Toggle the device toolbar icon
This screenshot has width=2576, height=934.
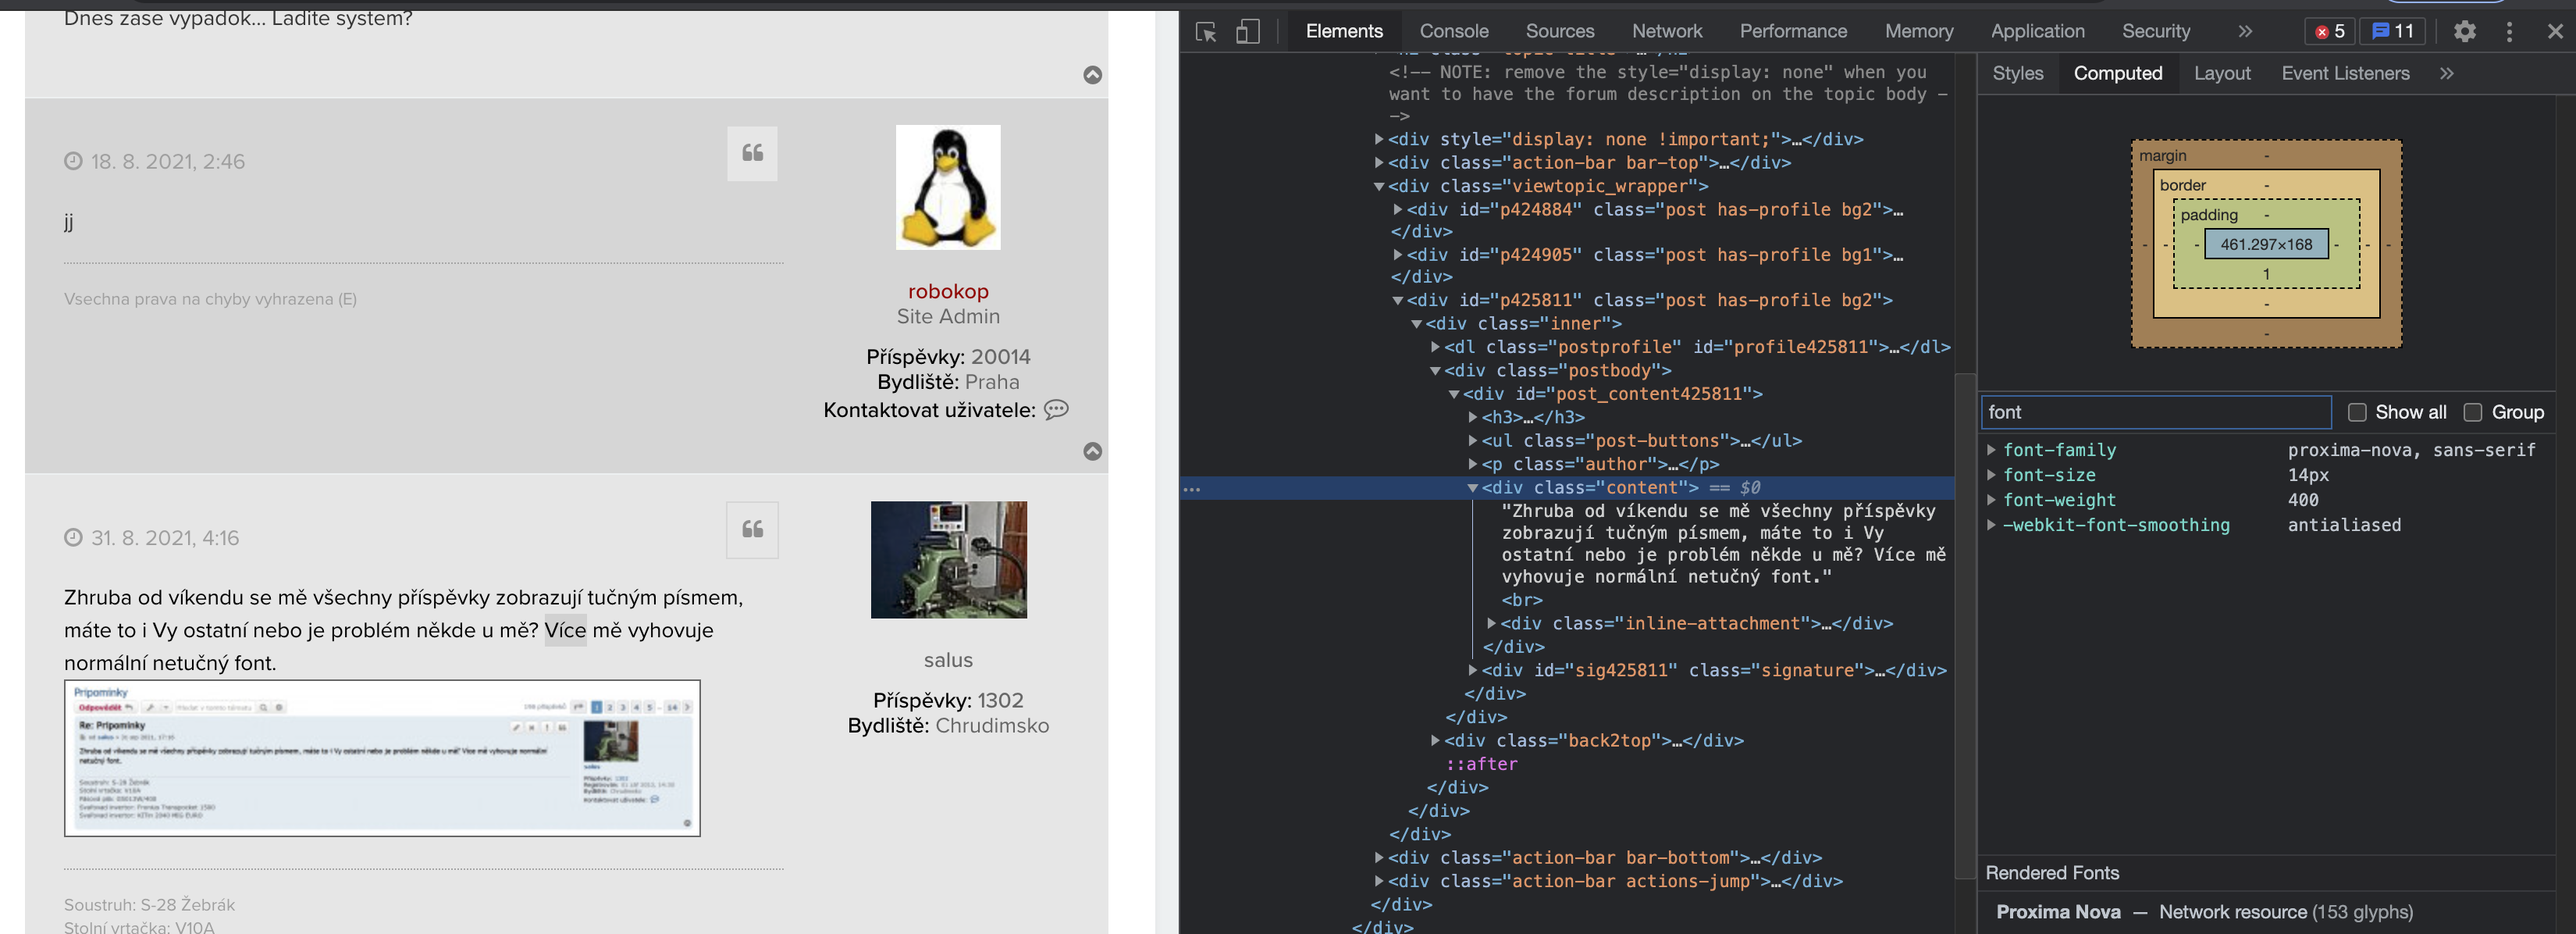coord(1247,32)
